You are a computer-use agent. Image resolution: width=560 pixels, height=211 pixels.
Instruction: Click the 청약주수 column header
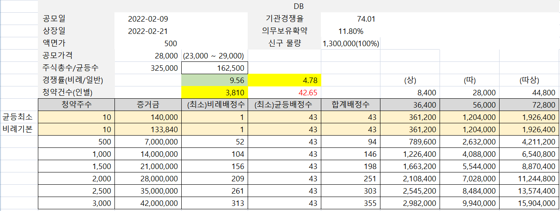tap(76, 105)
